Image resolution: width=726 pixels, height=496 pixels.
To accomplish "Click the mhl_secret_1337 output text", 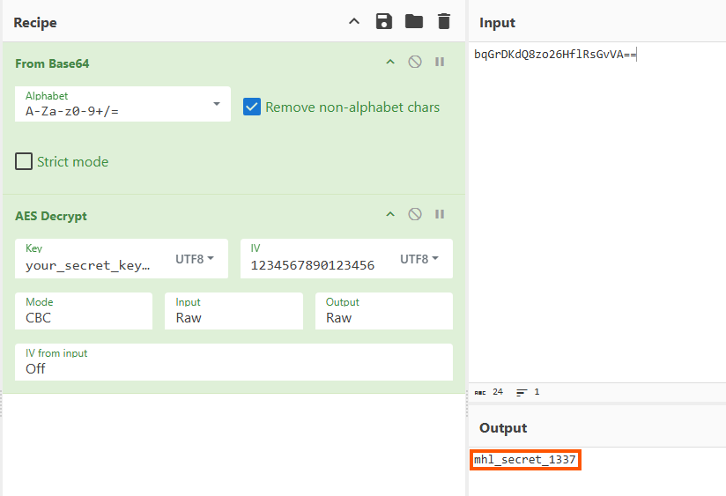I will [x=525, y=459].
